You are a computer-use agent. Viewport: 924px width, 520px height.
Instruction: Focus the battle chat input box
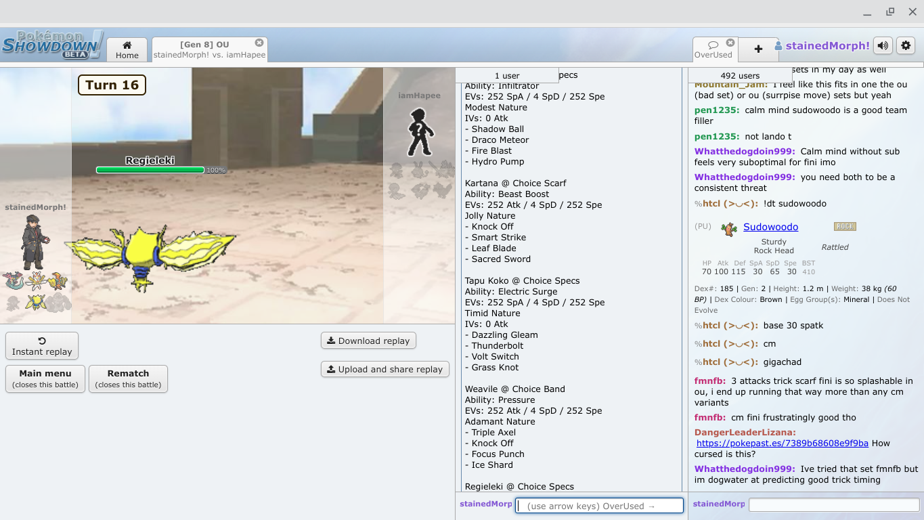click(x=599, y=506)
